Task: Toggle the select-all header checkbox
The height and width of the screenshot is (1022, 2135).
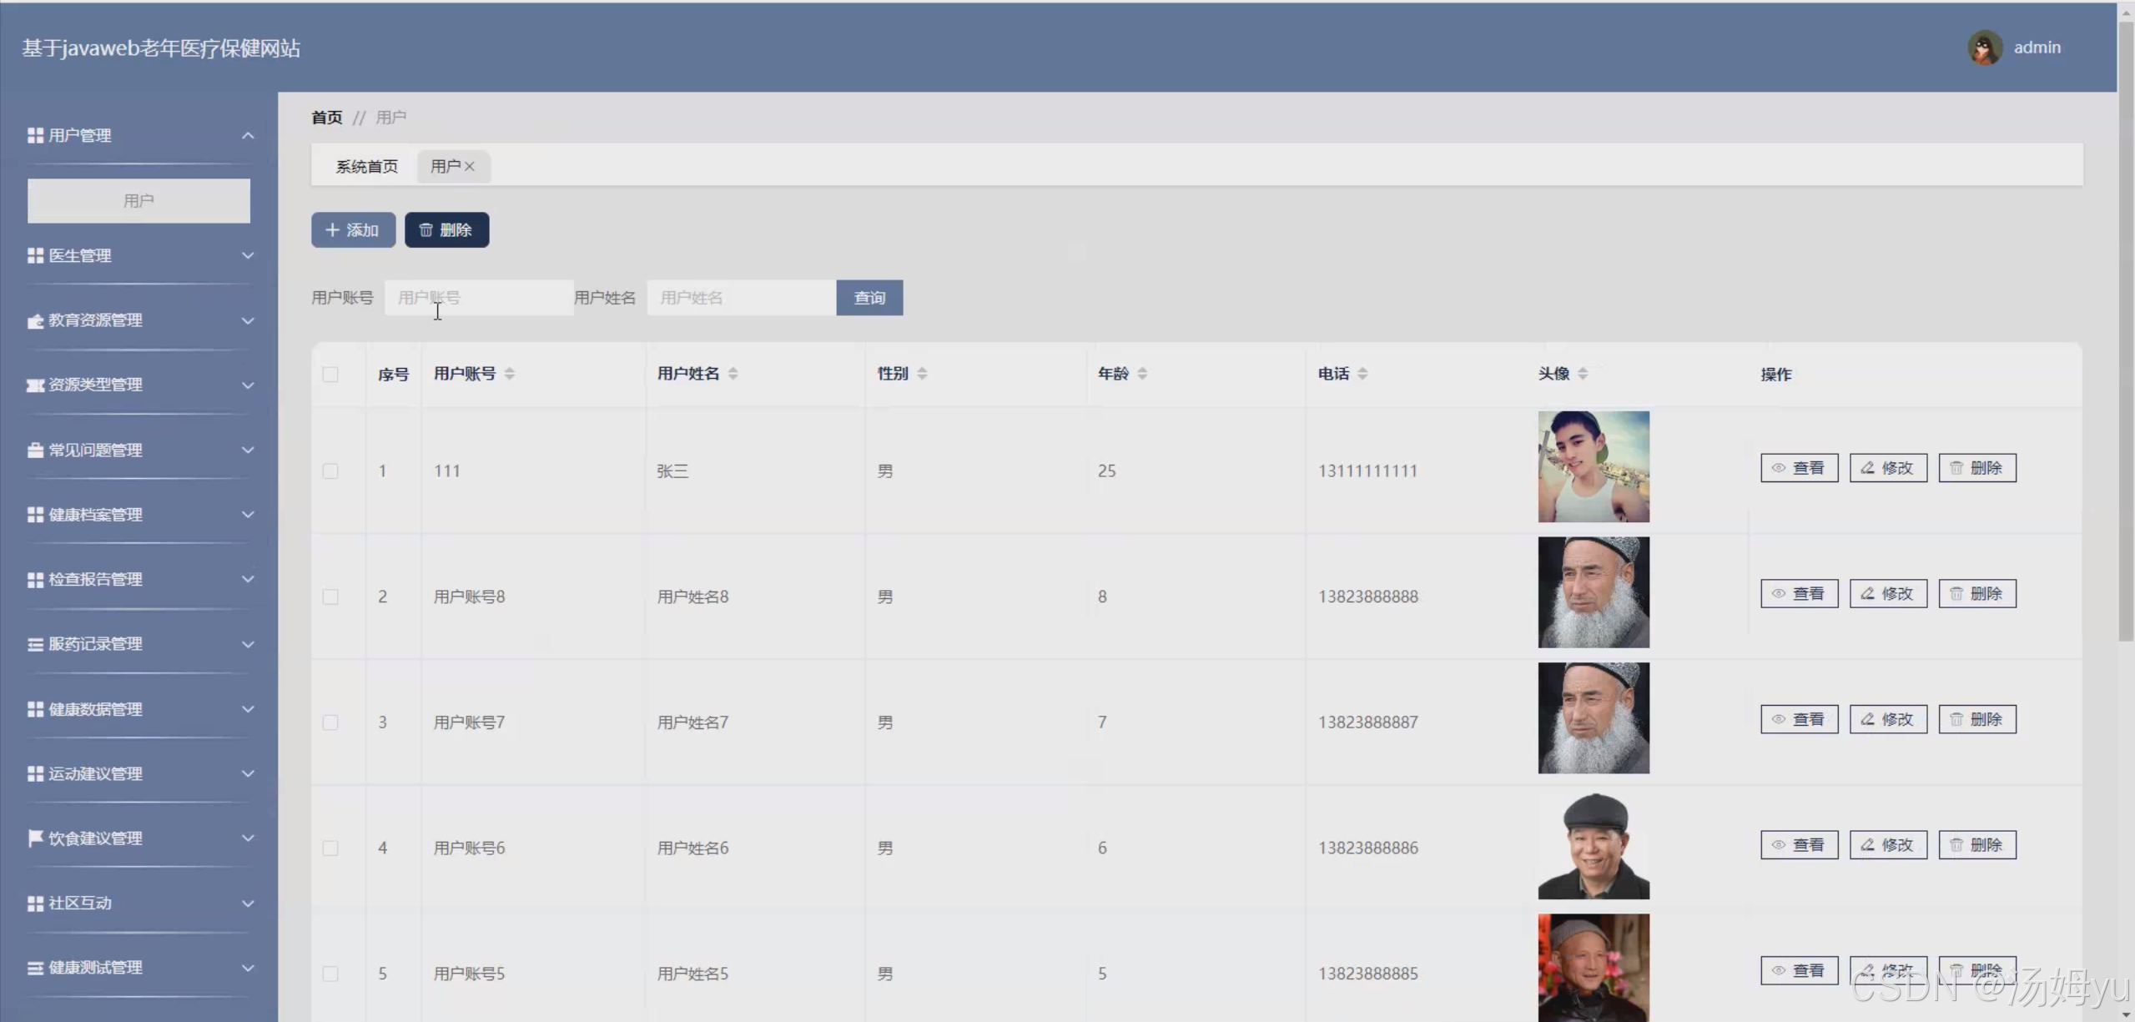Action: [330, 375]
